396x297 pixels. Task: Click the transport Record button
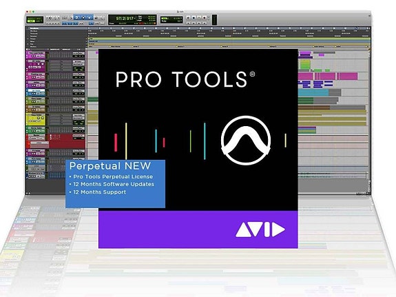(x=205, y=18)
